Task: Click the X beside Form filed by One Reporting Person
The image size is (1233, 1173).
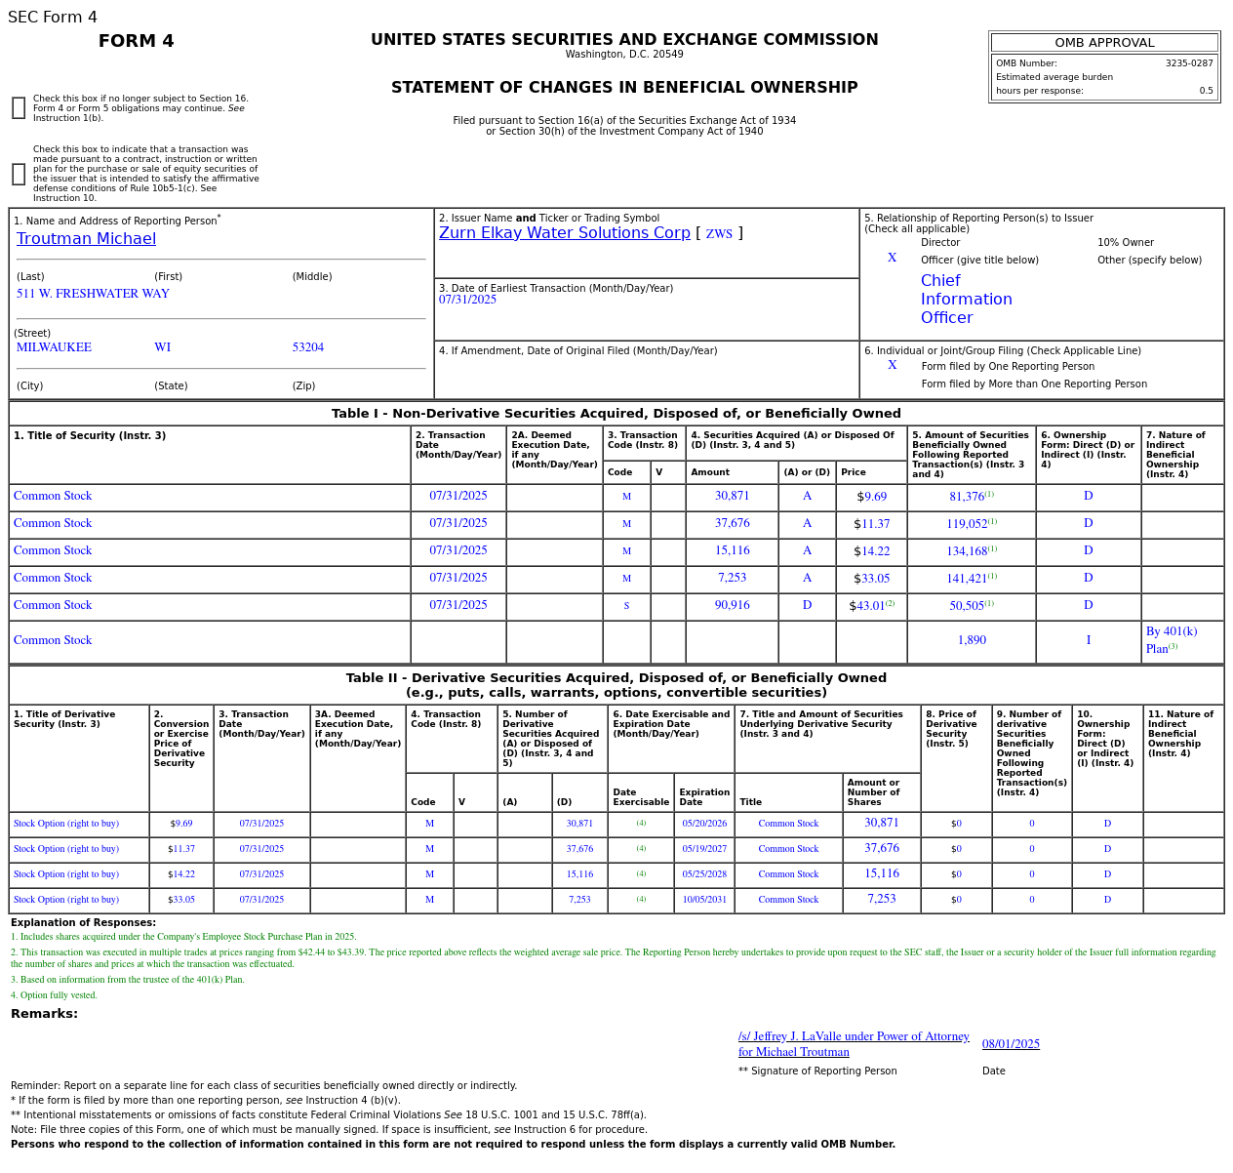Action: coord(892,366)
